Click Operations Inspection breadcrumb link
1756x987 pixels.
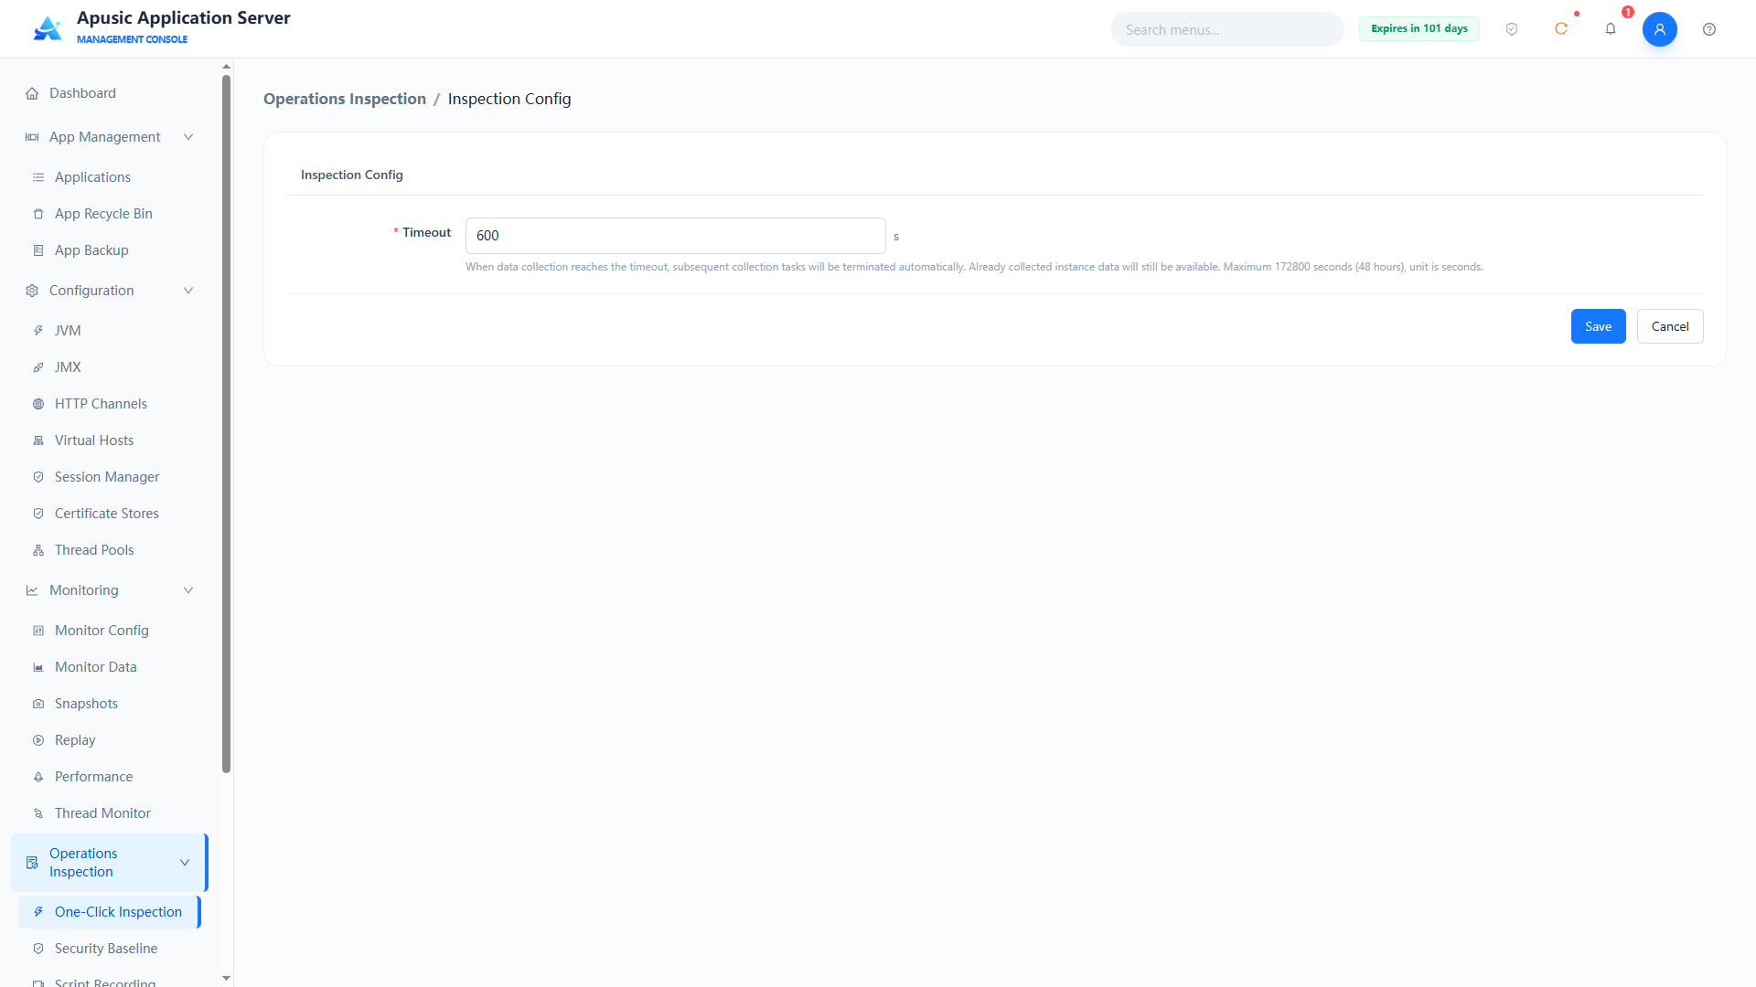click(x=345, y=99)
